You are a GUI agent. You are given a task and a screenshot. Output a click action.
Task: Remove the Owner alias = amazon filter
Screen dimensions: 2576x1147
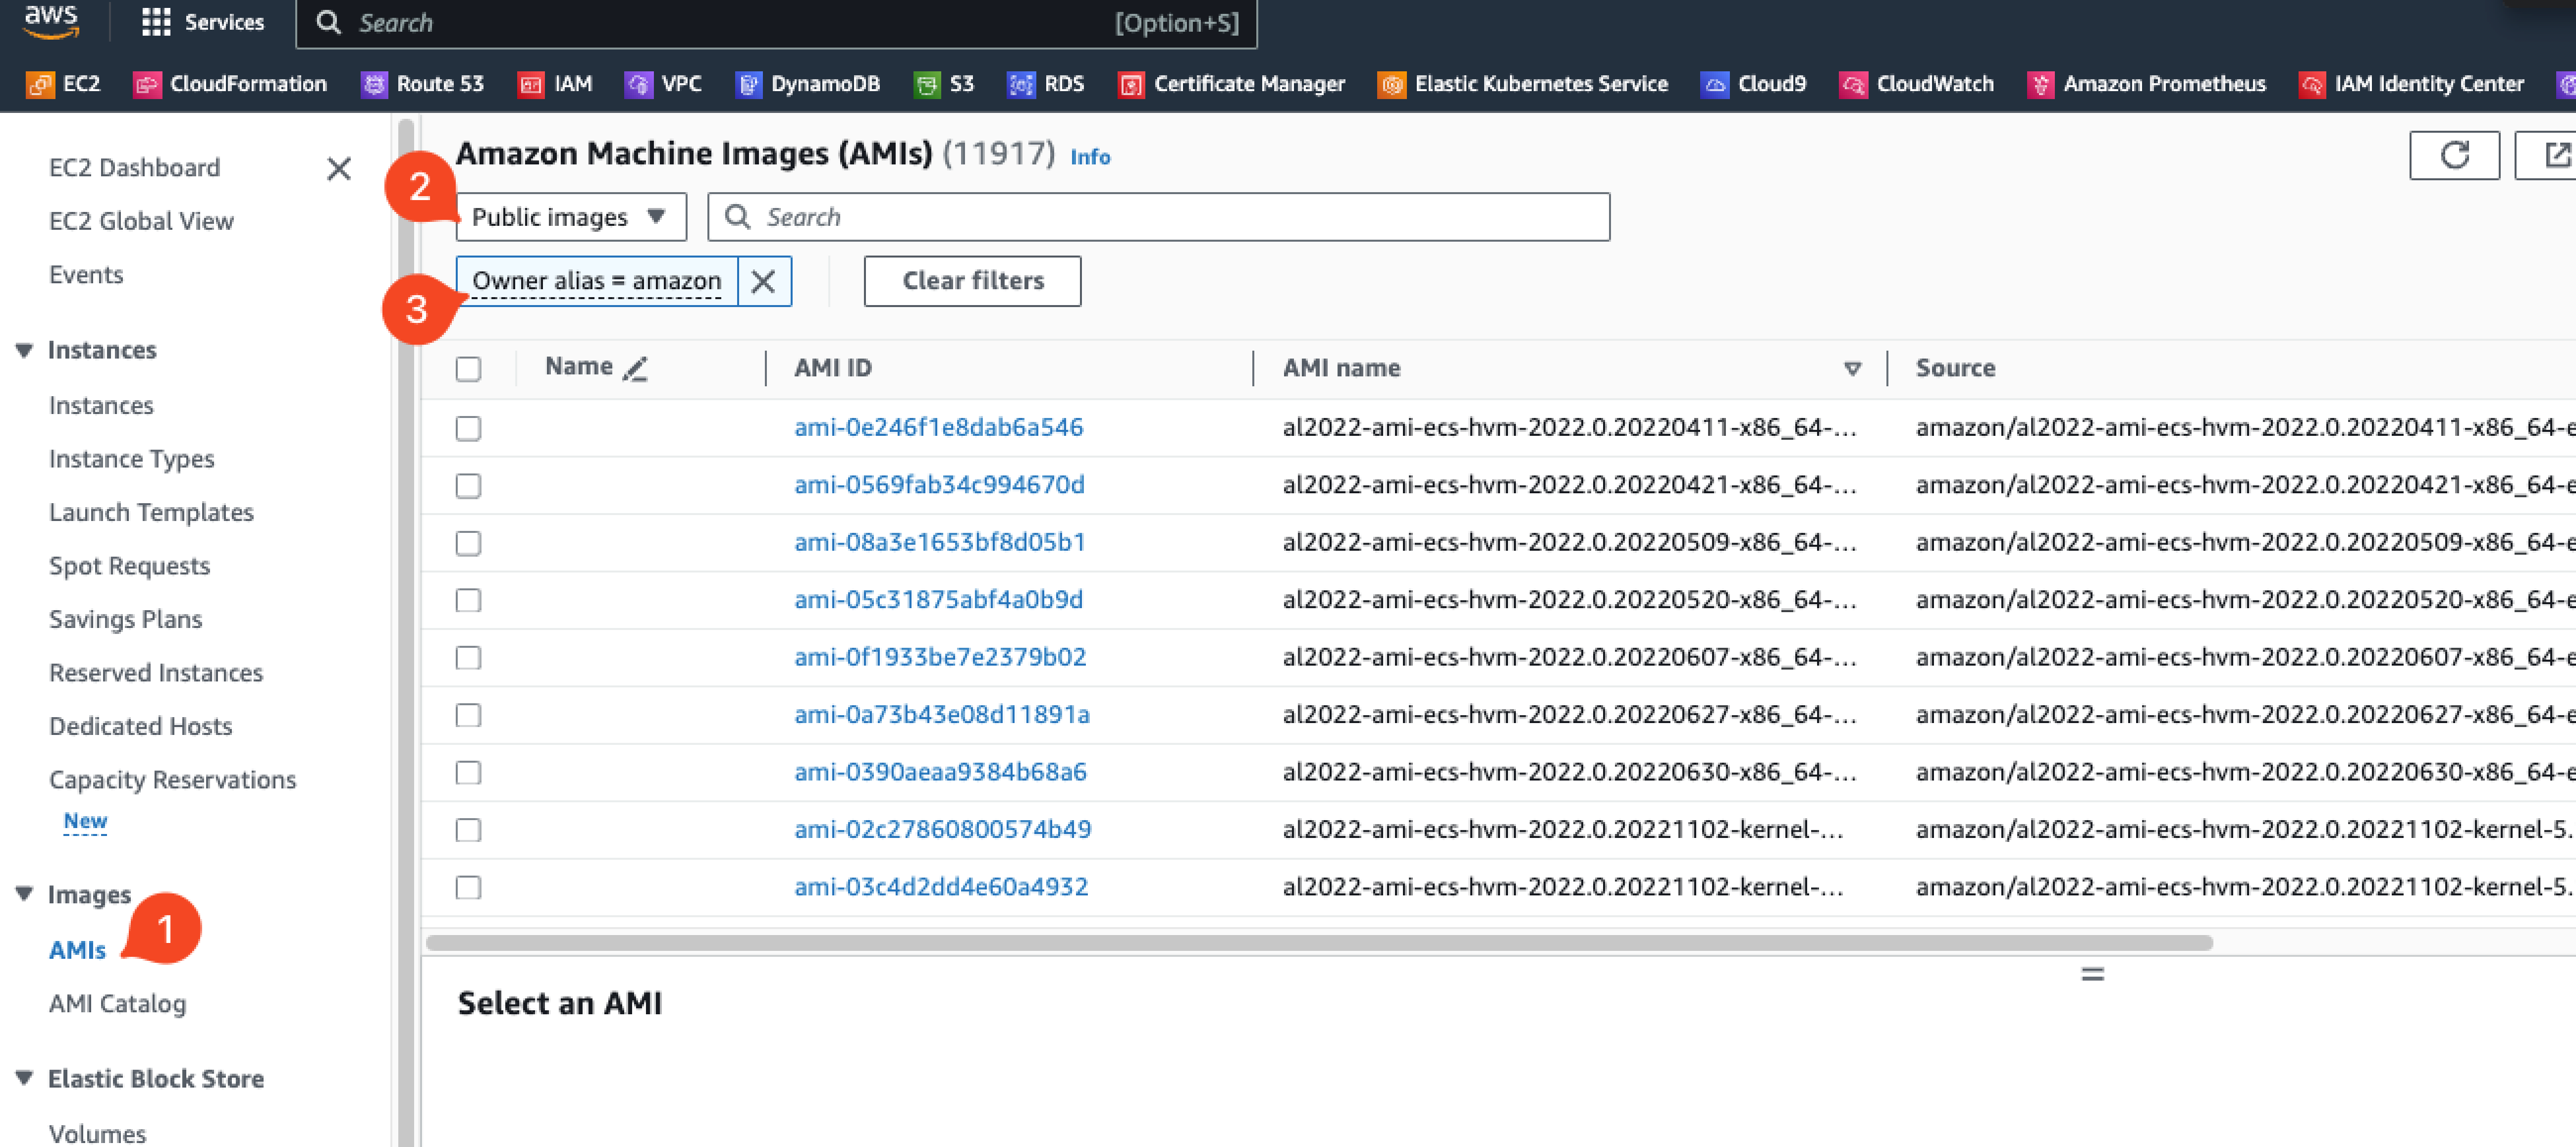[x=763, y=281]
